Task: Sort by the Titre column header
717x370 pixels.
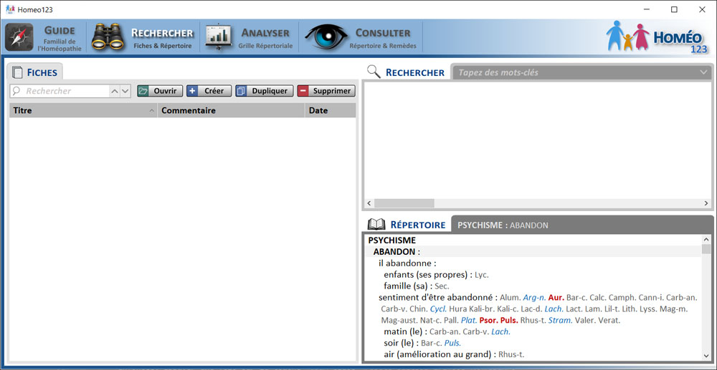Action: pyautogui.click(x=83, y=110)
